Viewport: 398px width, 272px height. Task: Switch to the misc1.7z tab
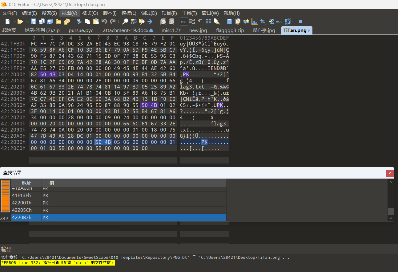171,30
